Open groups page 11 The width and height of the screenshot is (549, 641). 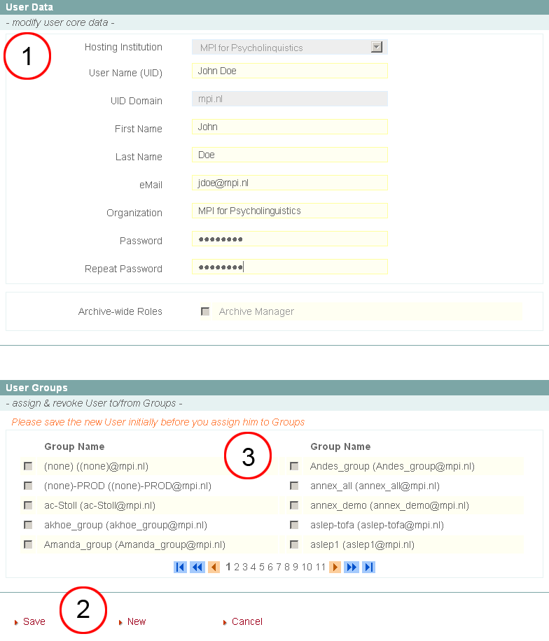(x=320, y=567)
